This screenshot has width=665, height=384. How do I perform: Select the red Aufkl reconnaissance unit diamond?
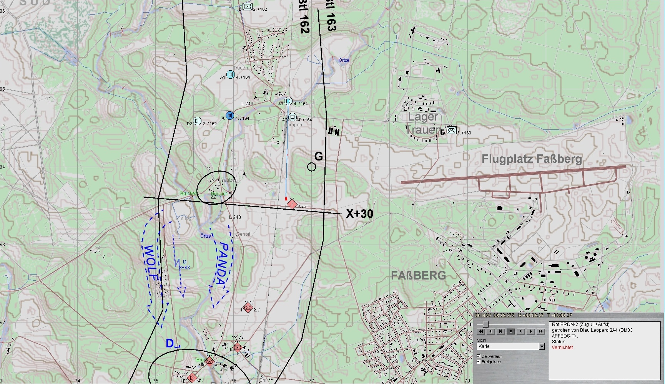(x=292, y=204)
